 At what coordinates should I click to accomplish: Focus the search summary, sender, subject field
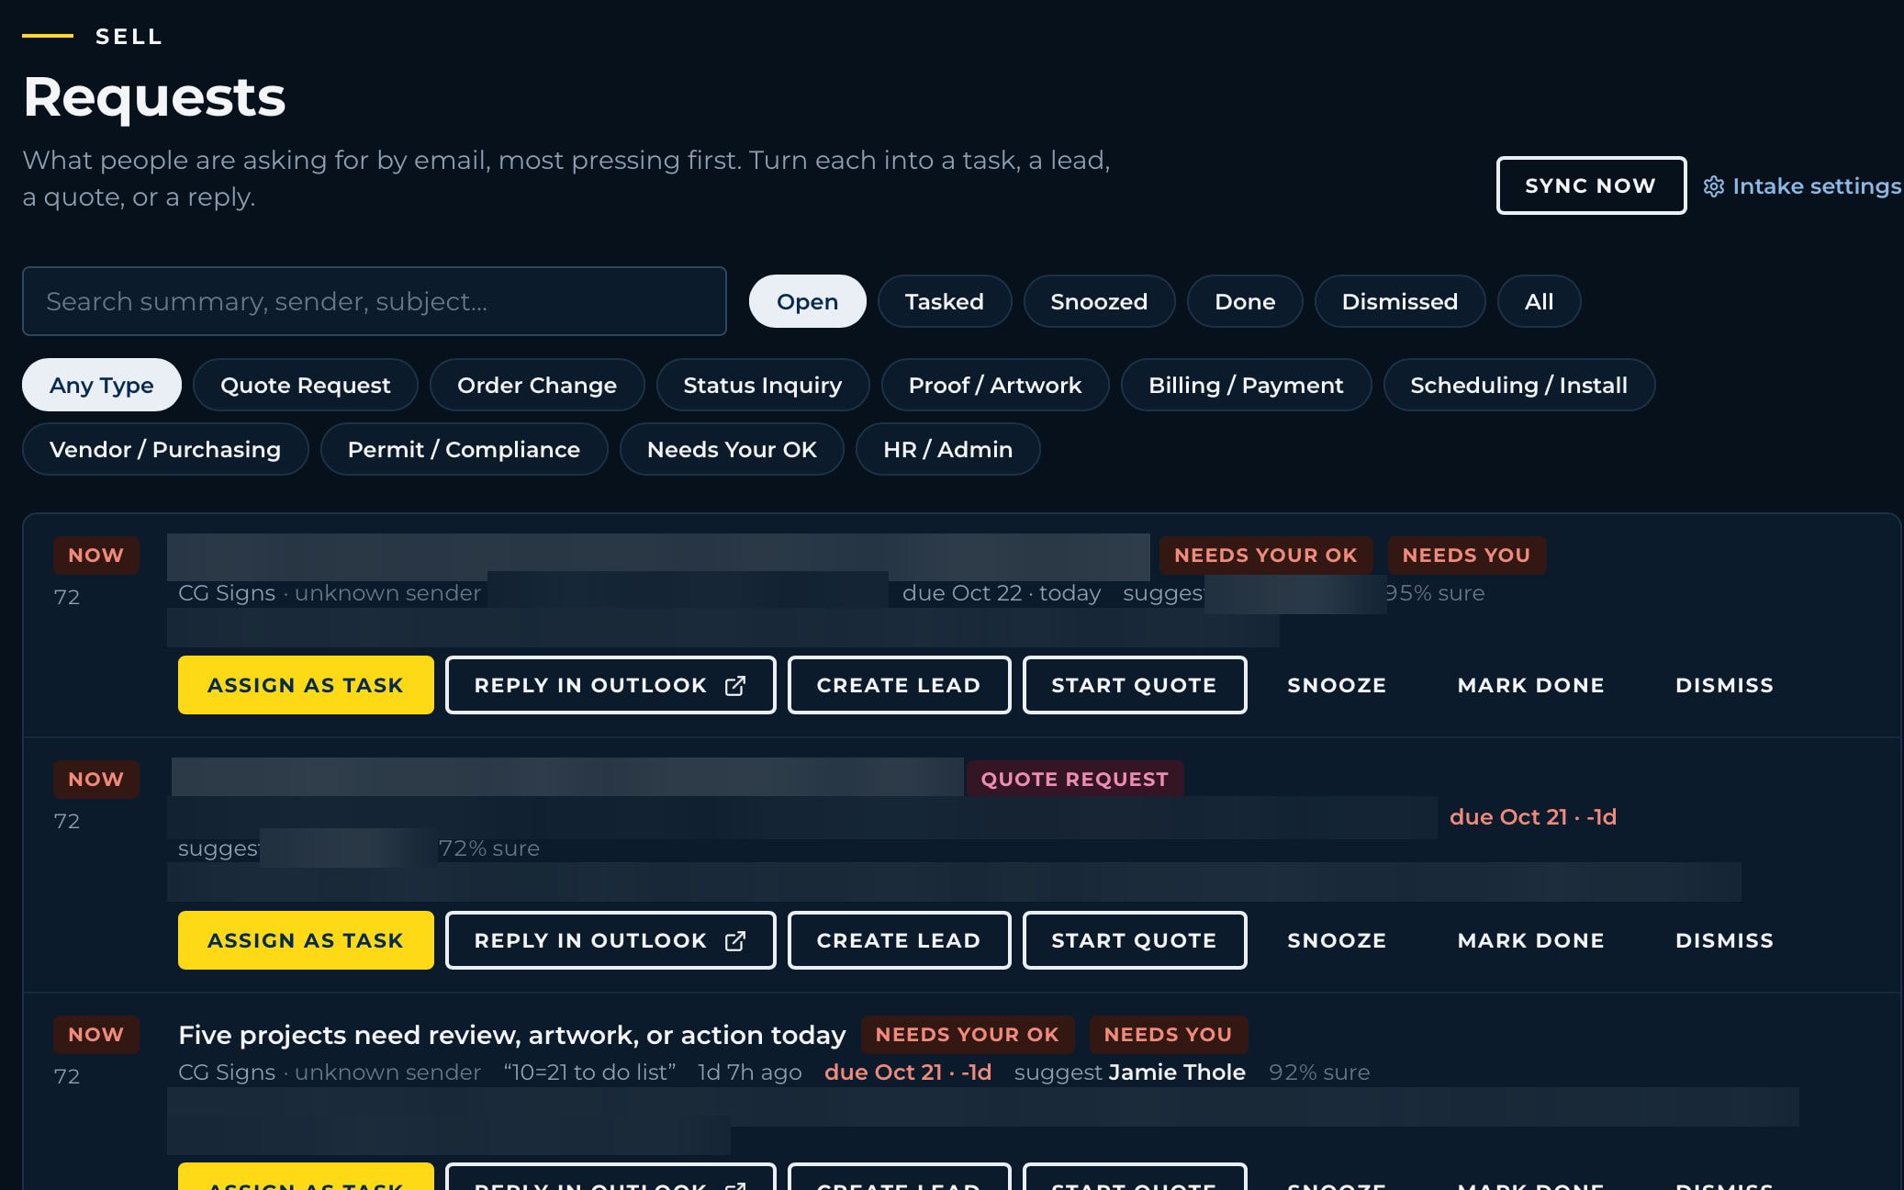point(375,301)
